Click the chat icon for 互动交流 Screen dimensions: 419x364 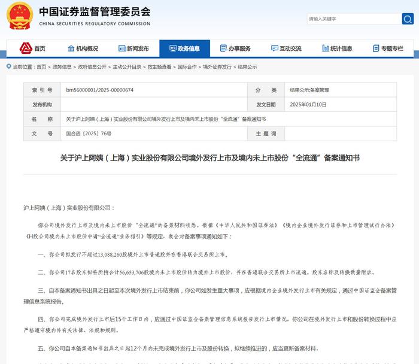coord(274,48)
